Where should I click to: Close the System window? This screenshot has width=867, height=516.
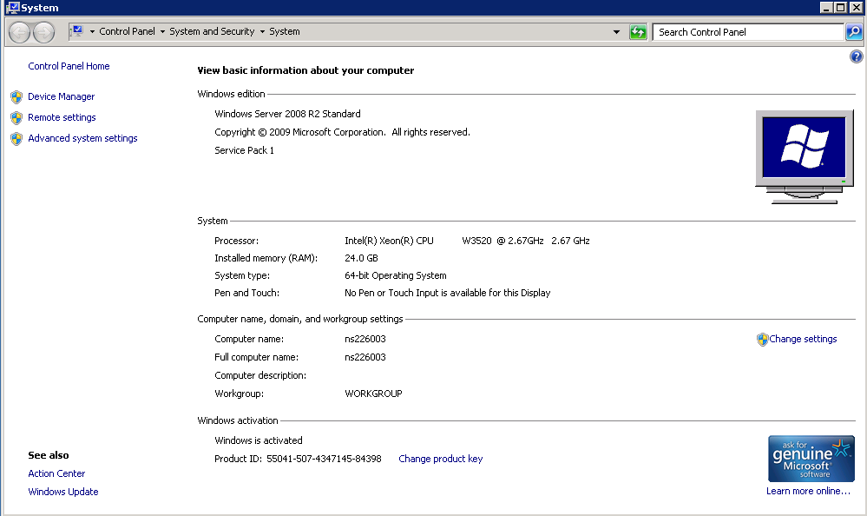(x=855, y=7)
